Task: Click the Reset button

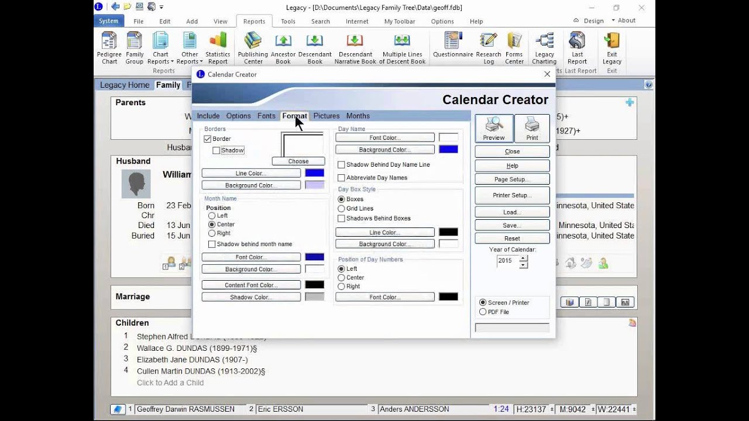Action: pos(512,239)
